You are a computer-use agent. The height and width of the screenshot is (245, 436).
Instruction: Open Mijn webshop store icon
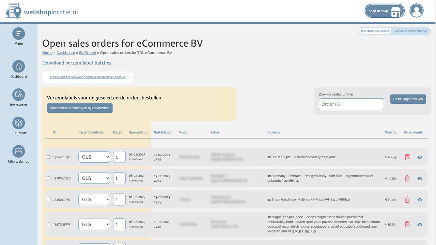pos(19,151)
